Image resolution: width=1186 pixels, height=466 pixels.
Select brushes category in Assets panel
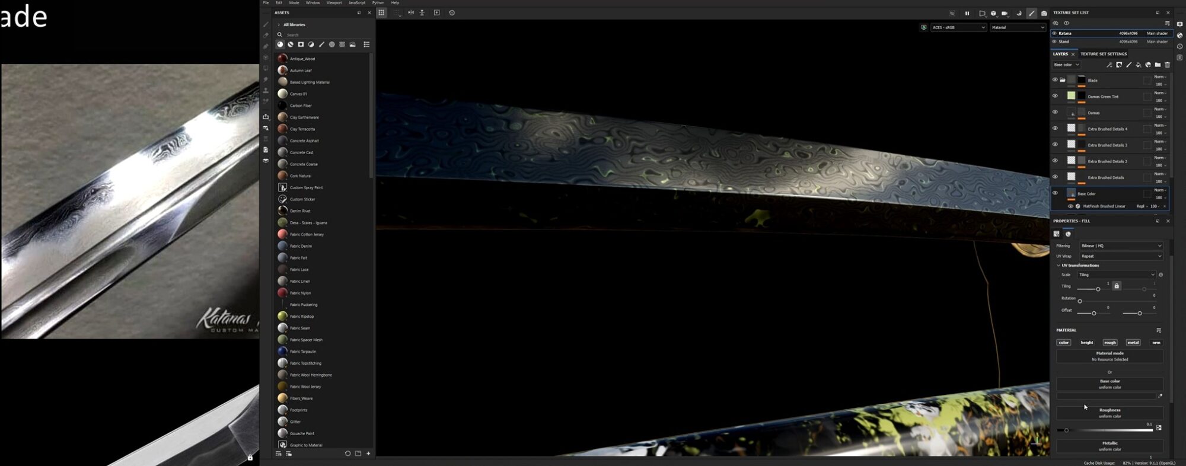(321, 44)
